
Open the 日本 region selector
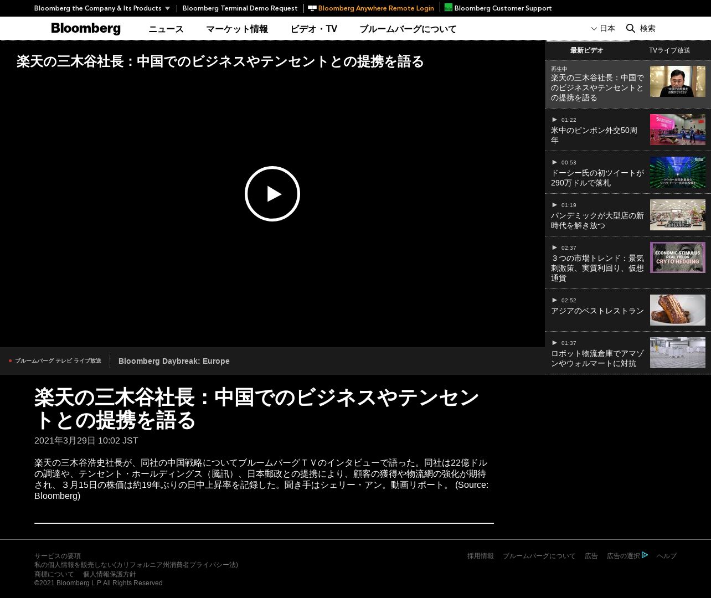click(603, 28)
